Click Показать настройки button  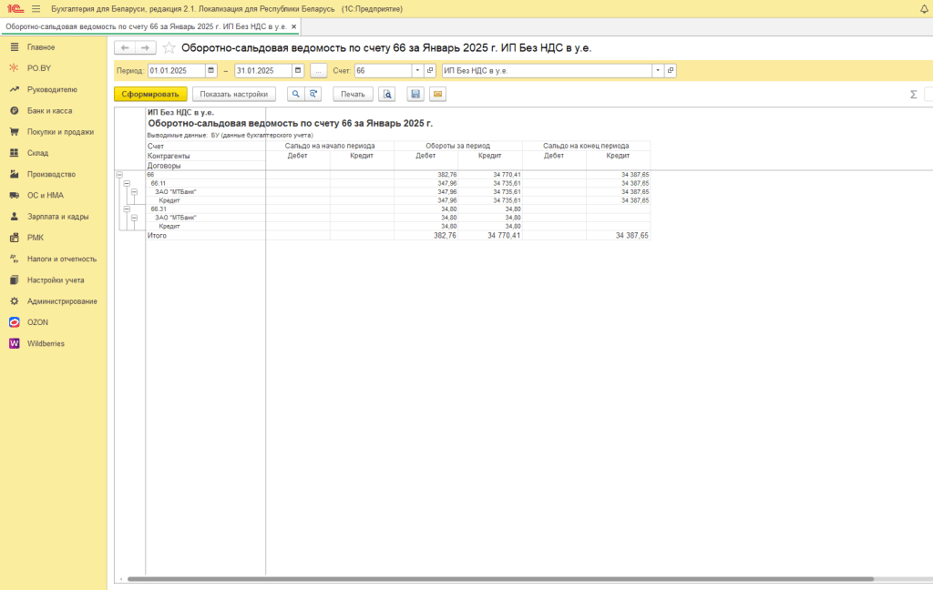pos(234,94)
